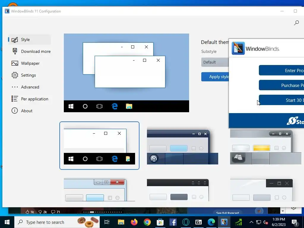304x228 pixels.
Task: Click the Download more arrow icon
Action: [x=15, y=51]
